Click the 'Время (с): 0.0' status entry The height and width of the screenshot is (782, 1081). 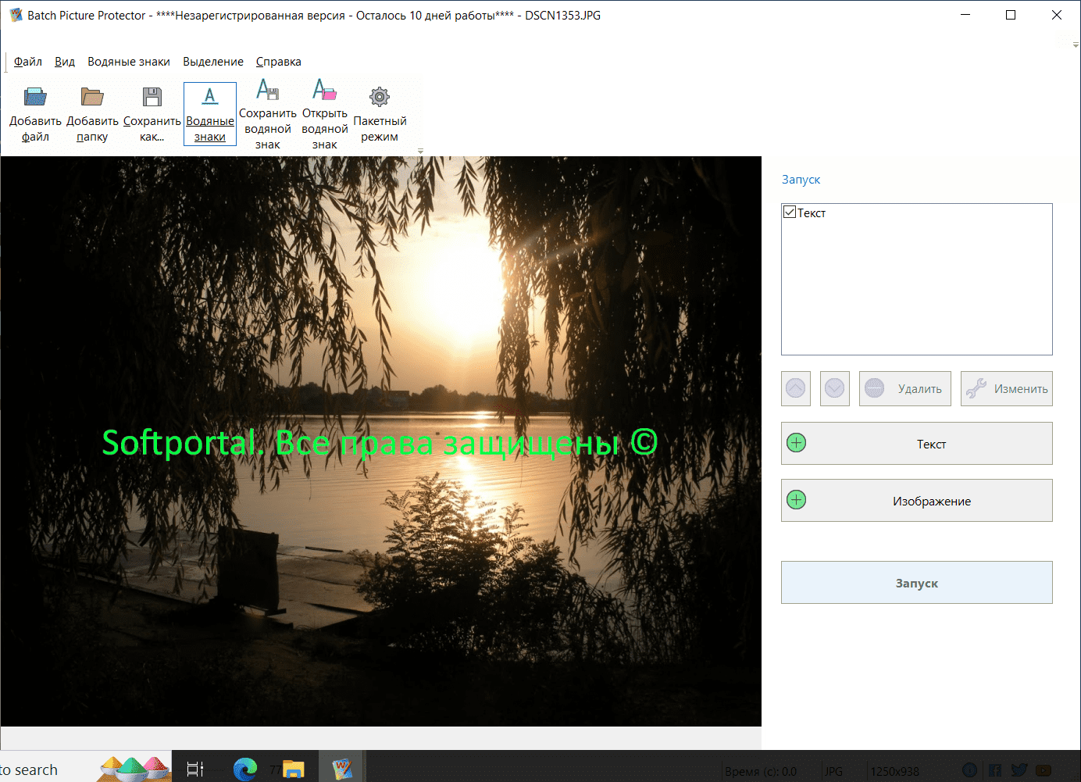coord(761,772)
